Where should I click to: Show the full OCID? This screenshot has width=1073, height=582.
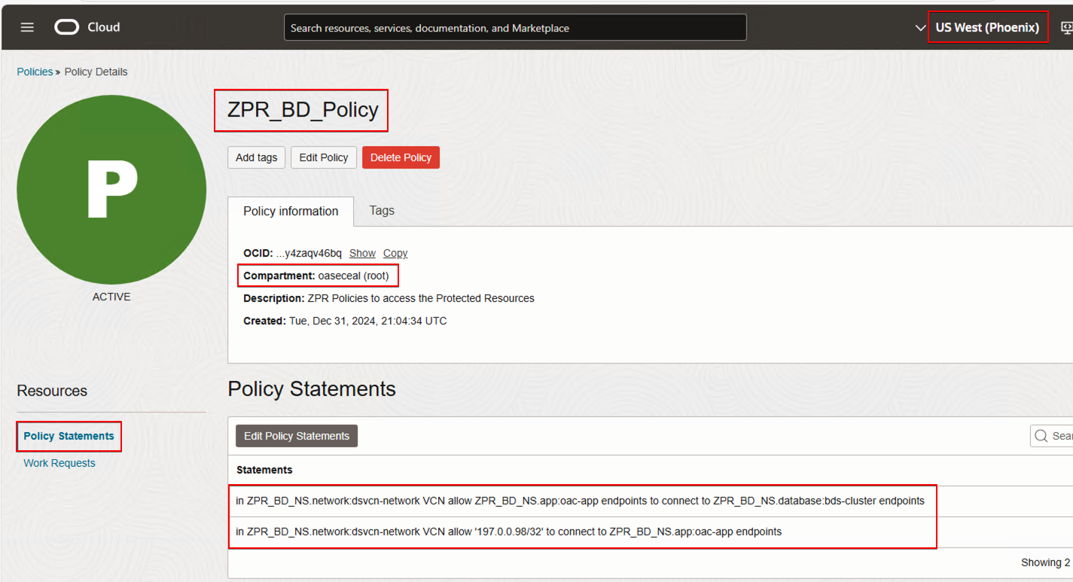pos(362,253)
